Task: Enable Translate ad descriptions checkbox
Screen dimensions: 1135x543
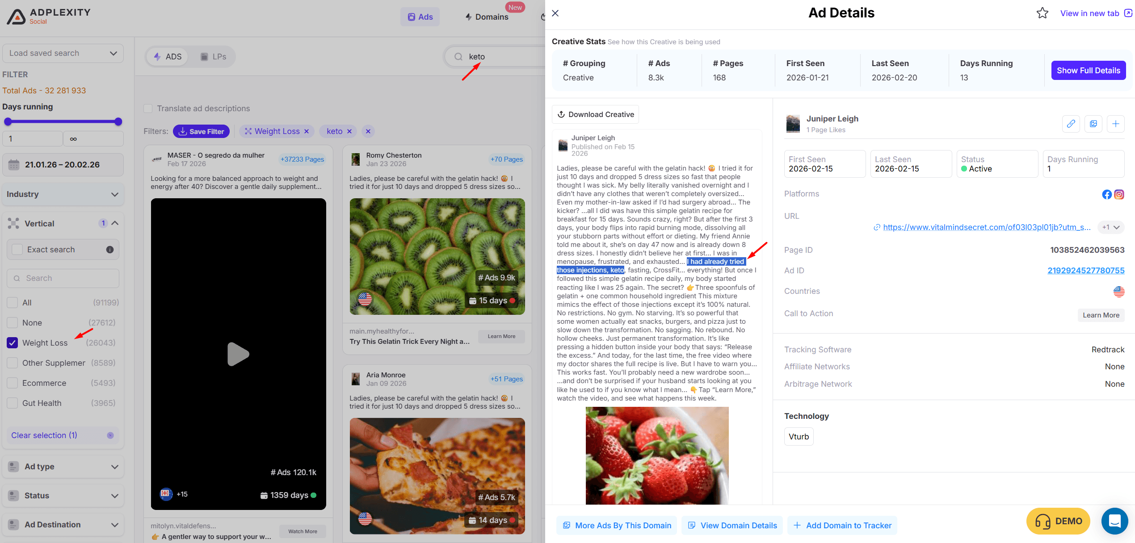Action: tap(148, 109)
